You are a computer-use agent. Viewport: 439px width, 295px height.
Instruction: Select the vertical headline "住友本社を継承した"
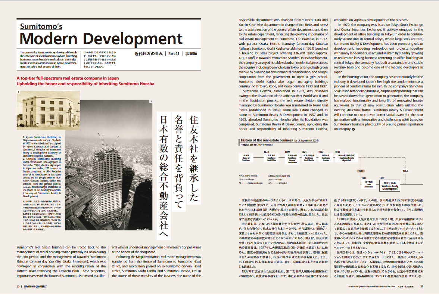(x=194, y=158)
